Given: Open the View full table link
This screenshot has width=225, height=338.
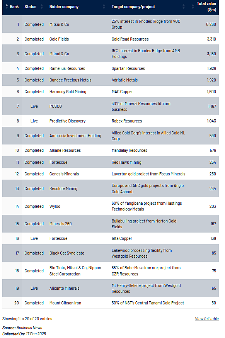Looking at the screenshot, I should (x=207, y=319).
